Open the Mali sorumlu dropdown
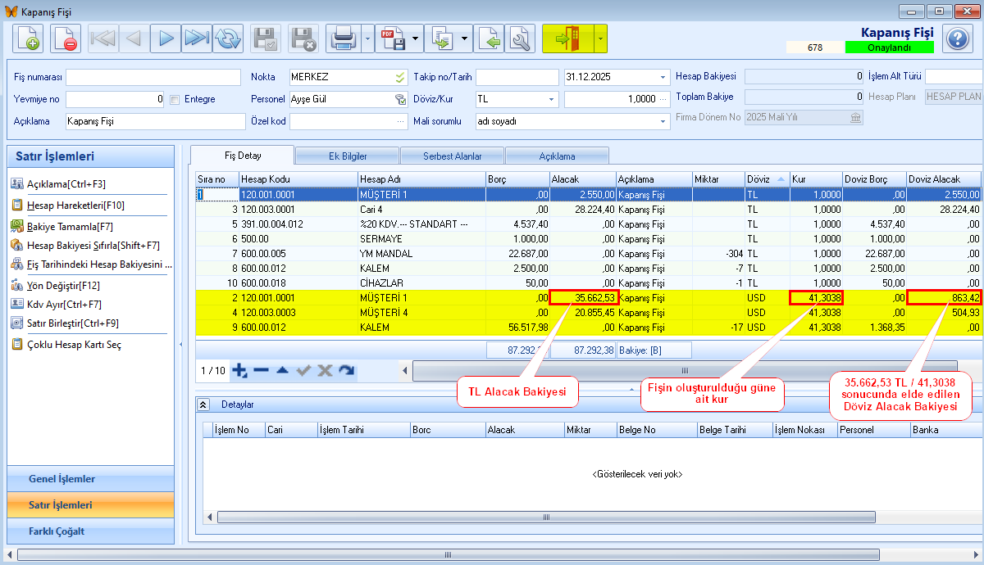Image resolution: width=984 pixels, height=565 pixels. [x=663, y=121]
